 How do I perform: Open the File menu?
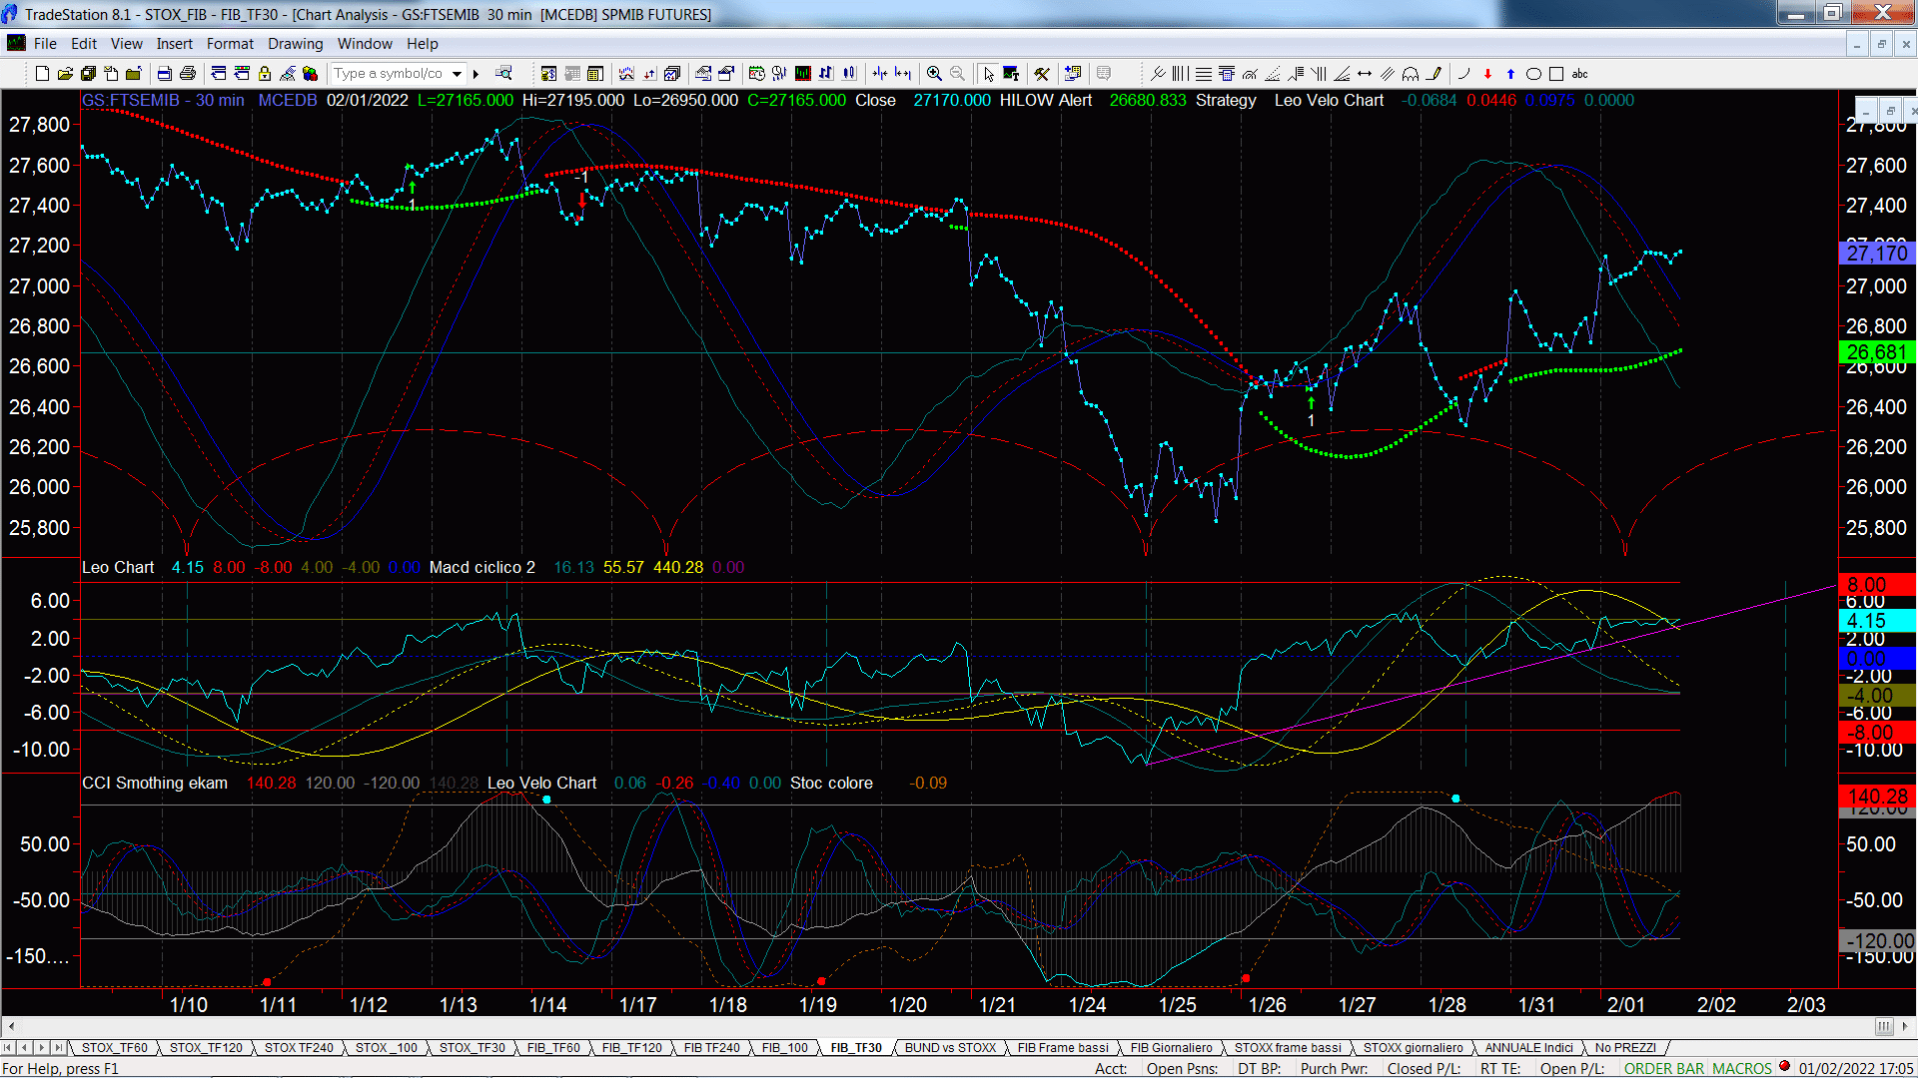[x=45, y=44]
